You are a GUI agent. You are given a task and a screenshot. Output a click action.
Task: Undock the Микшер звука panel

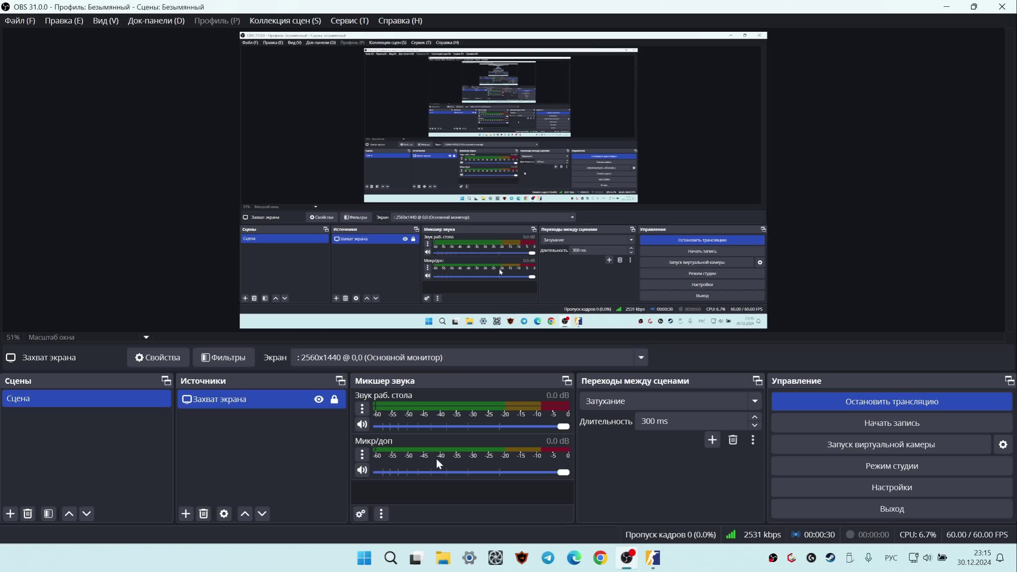click(x=567, y=381)
